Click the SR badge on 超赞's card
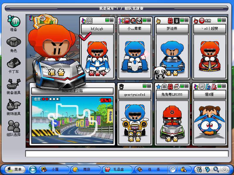The width and height of the screenshot is (234, 175). (208, 21)
